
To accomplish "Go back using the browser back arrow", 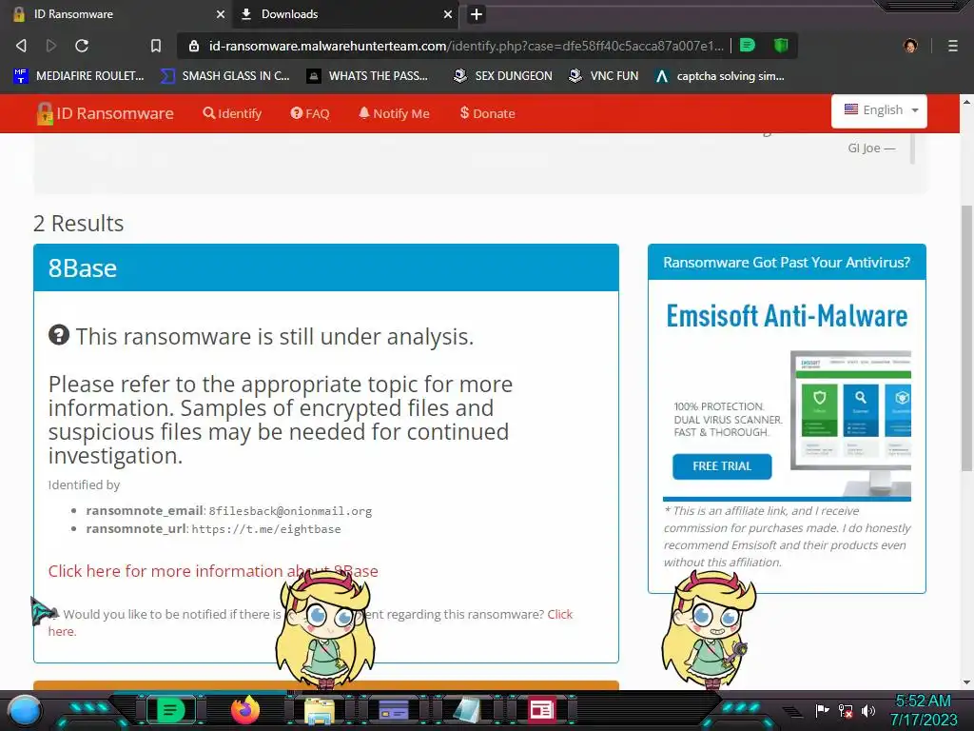I will pos(21,46).
